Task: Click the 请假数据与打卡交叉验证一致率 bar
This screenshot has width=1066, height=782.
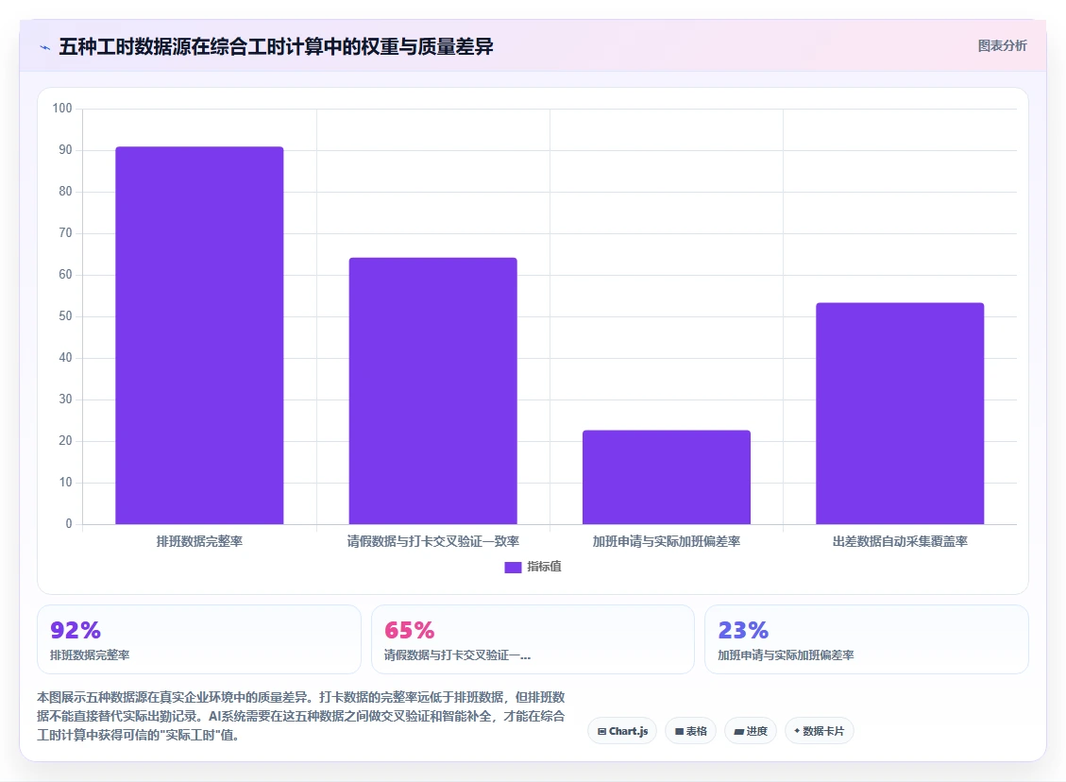Action: coord(433,391)
